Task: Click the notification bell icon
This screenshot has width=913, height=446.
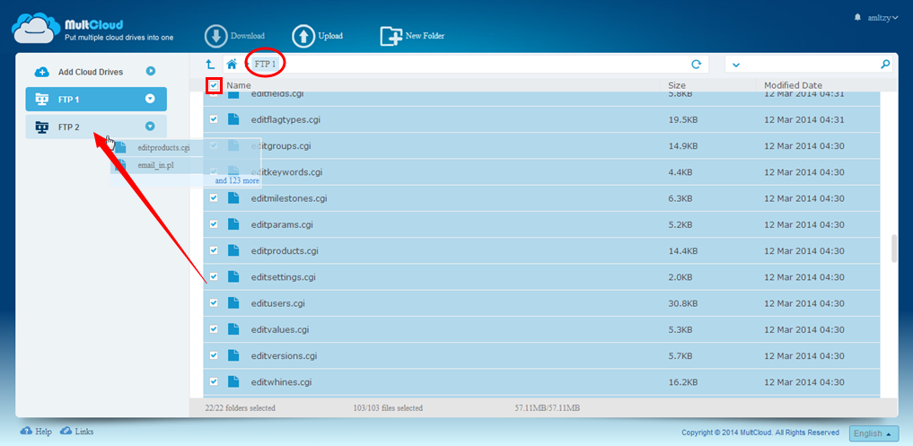Action: [857, 17]
